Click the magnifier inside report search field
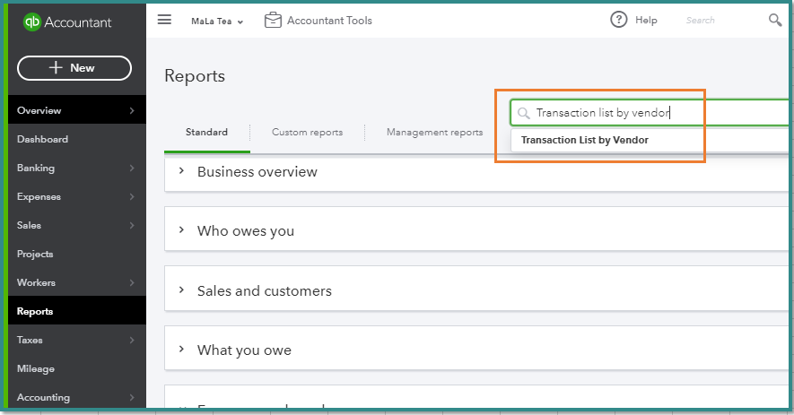The width and height of the screenshot is (794, 415). [524, 113]
